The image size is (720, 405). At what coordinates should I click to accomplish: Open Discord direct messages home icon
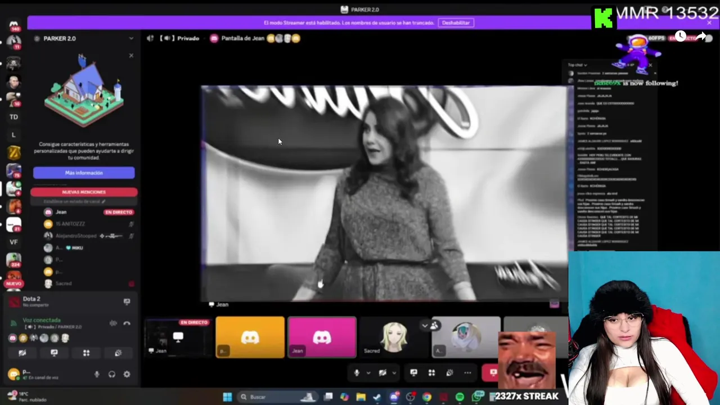tap(13, 25)
